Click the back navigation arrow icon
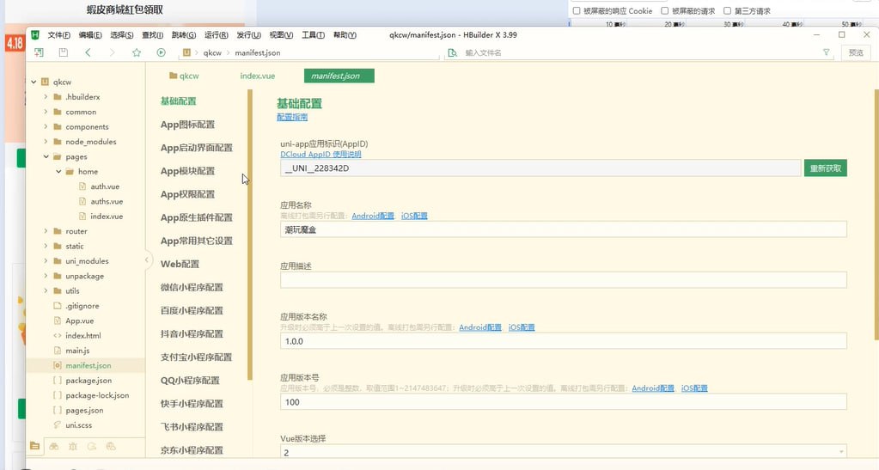Image resolution: width=879 pixels, height=470 pixels. [x=88, y=52]
